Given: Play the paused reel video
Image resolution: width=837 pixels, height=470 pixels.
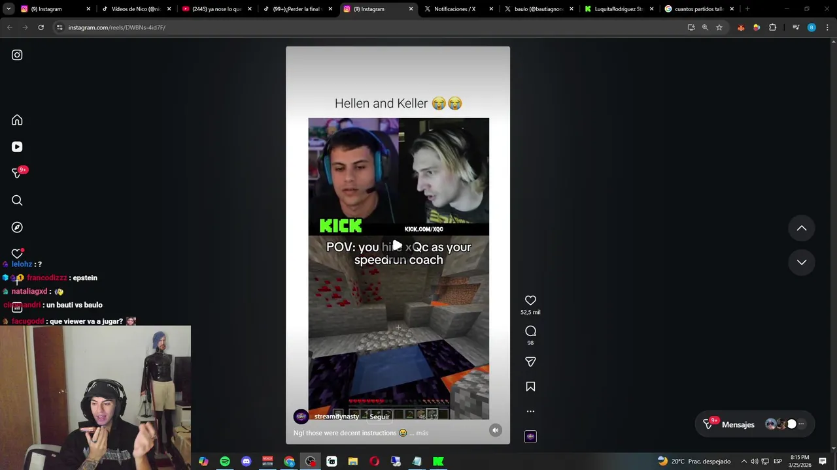Looking at the screenshot, I should (398, 245).
